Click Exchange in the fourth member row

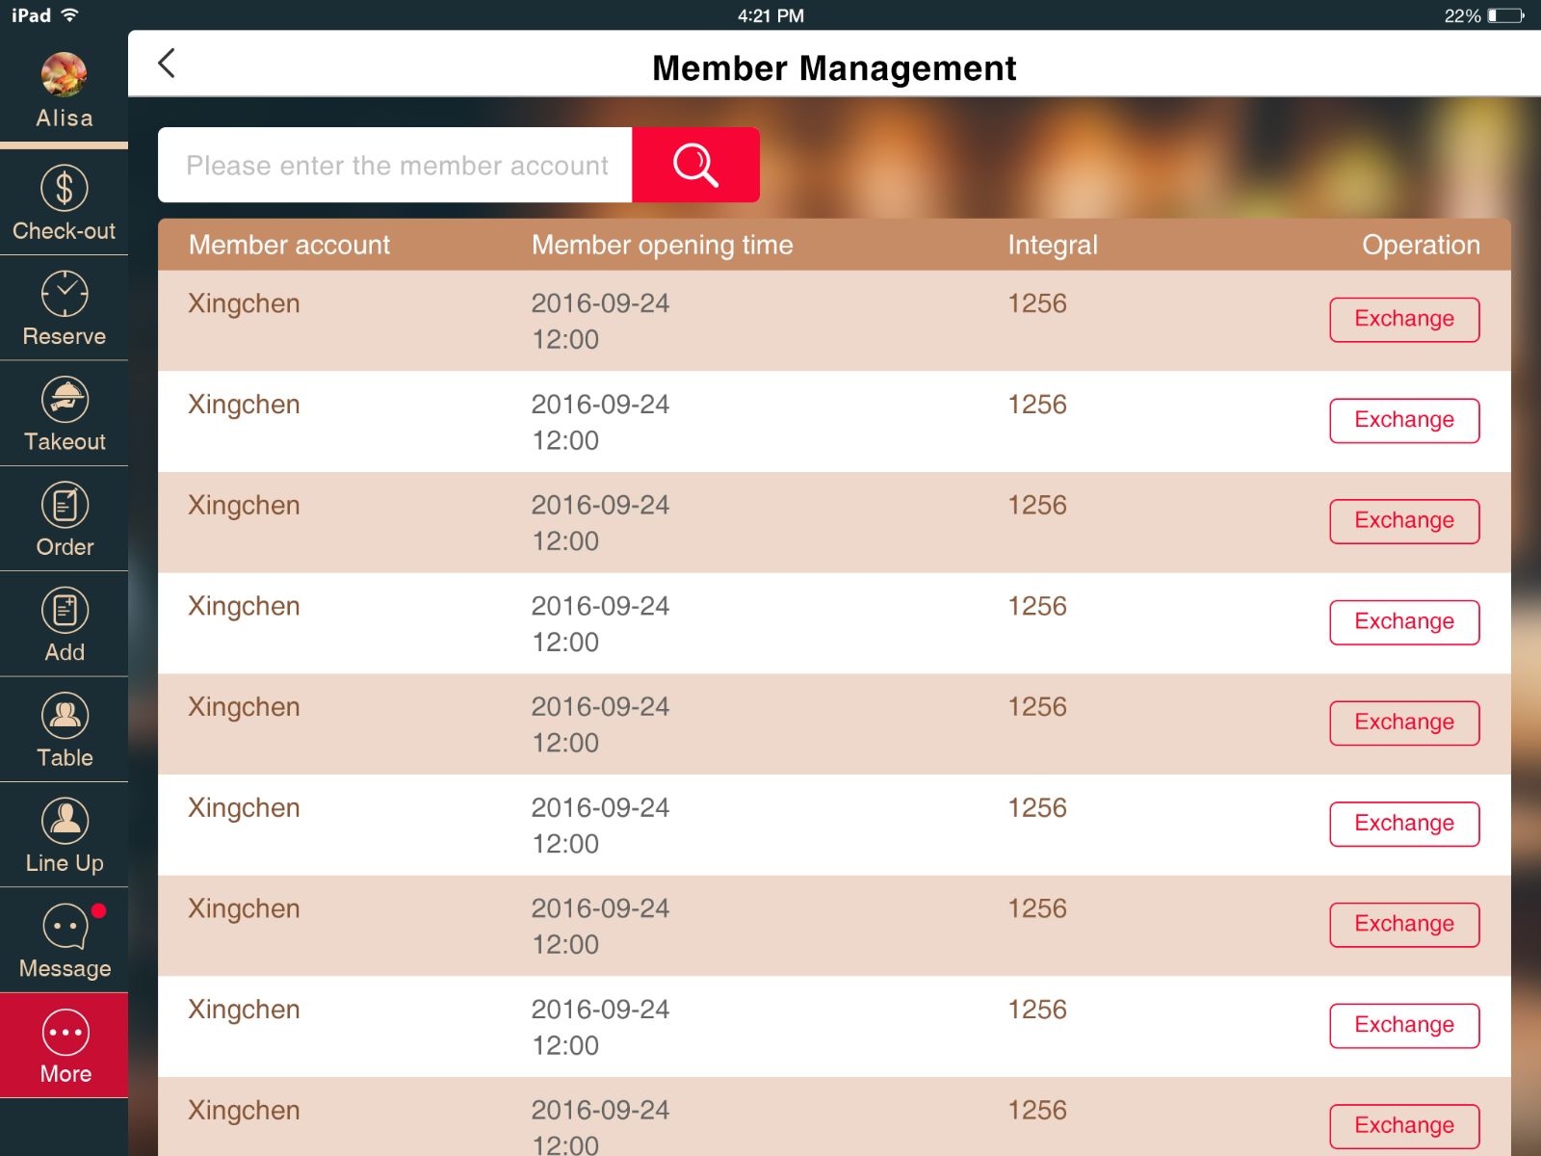click(1404, 622)
